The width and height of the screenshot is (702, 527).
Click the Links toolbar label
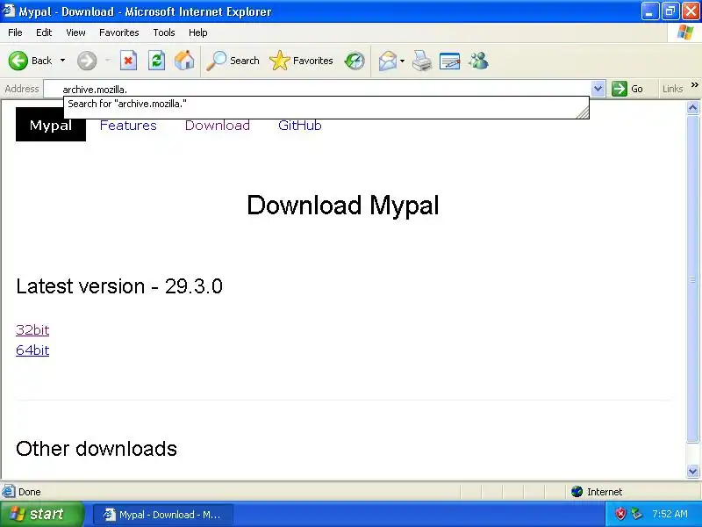pos(672,89)
